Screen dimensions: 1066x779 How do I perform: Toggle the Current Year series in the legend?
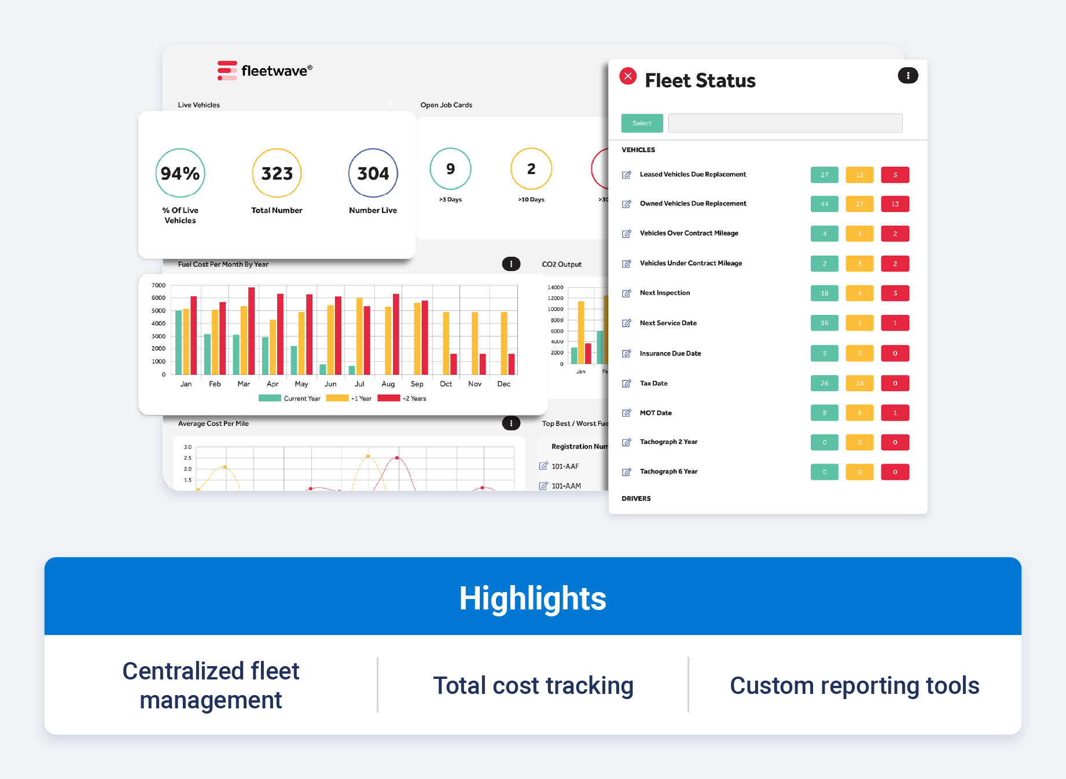pyautogui.click(x=289, y=398)
